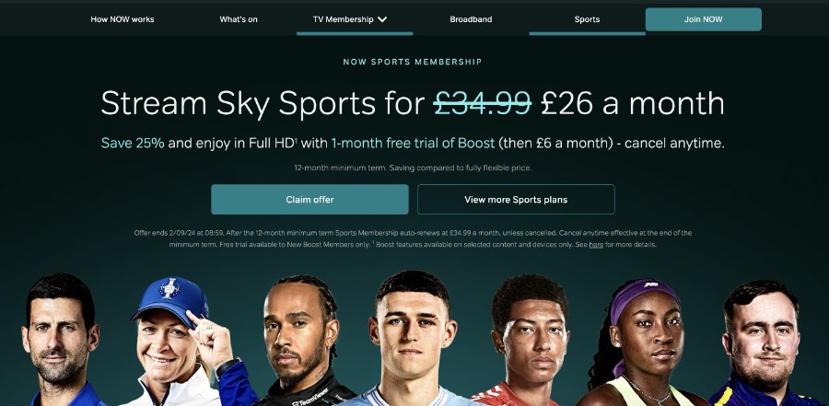Select the Broadband nav item

(x=471, y=19)
